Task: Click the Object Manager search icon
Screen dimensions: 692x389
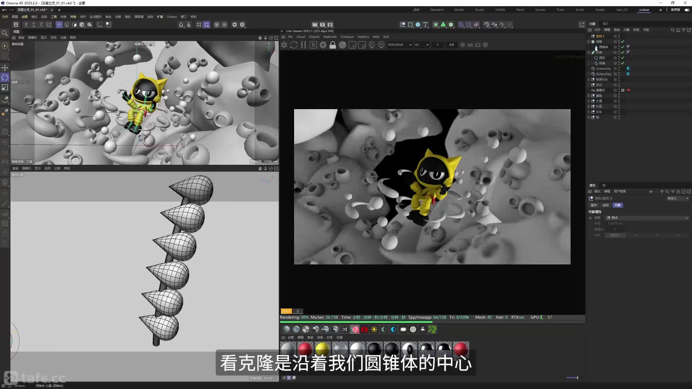Action: [x=673, y=30]
